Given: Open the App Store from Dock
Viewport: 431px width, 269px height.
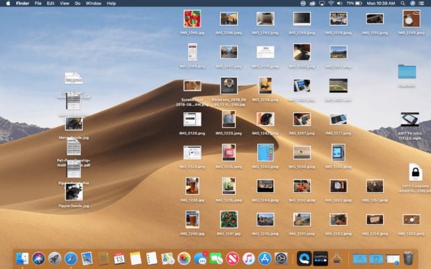Looking at the screenshot, I should click(265, 258).
